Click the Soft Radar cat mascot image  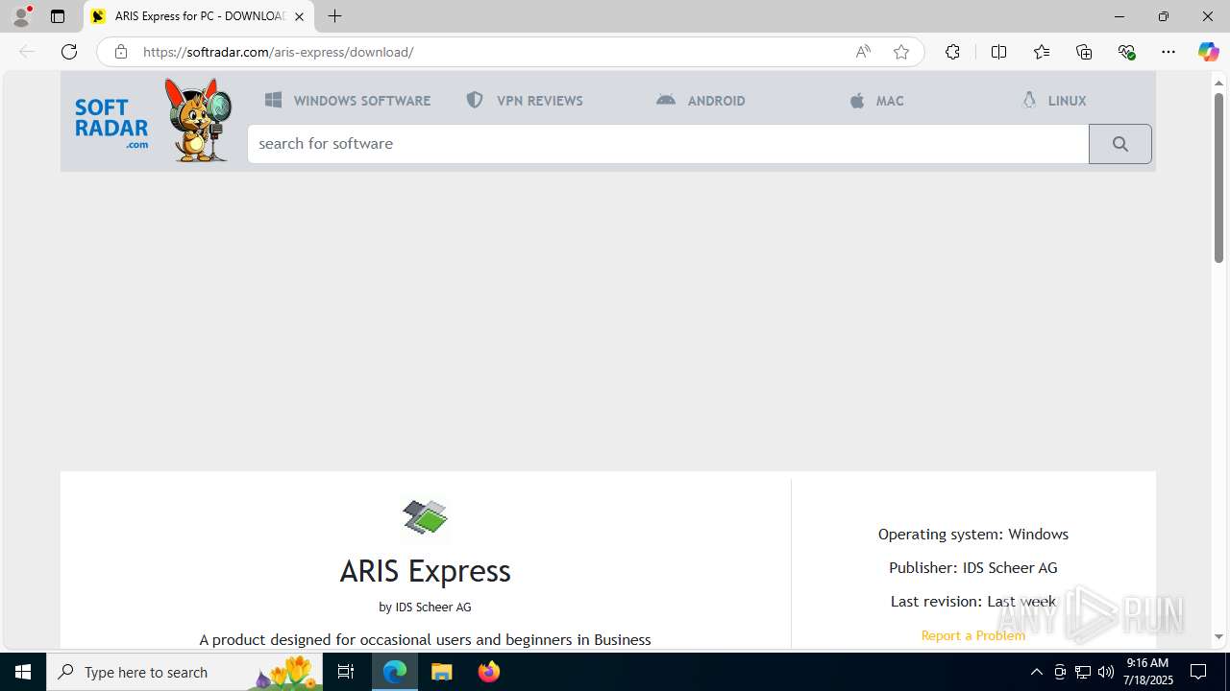tap(199, 120)
